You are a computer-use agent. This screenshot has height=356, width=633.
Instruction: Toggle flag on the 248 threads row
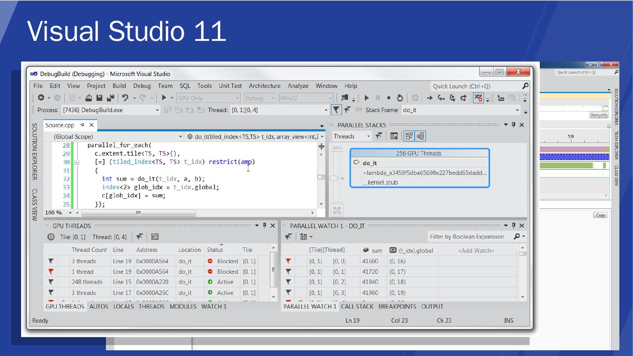point(51,282)
